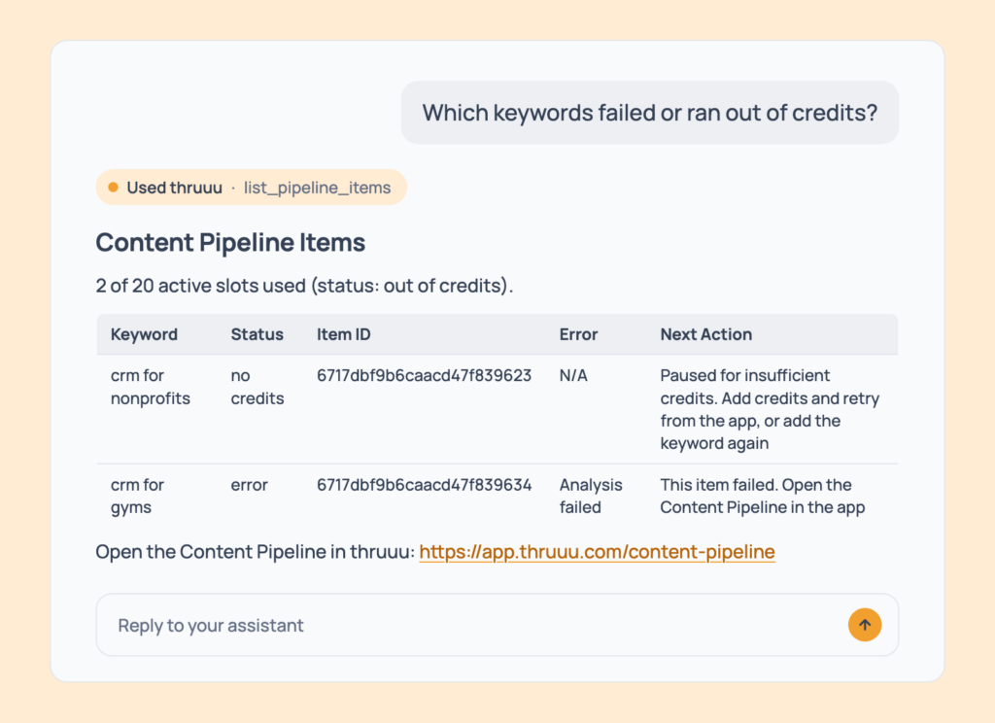Click the Error column header
The width and height of the screenshot is (995, 723).
[578, 334]
